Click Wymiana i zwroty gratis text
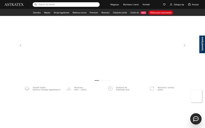The image size is (205, 128). (166, 88)
